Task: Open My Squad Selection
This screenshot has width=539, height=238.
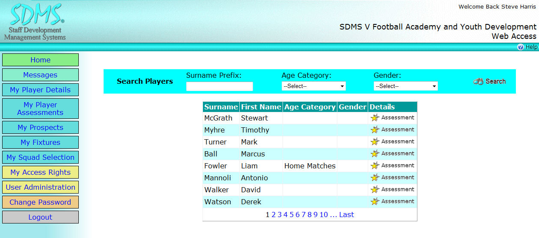Action: click(x=40, y=157)
